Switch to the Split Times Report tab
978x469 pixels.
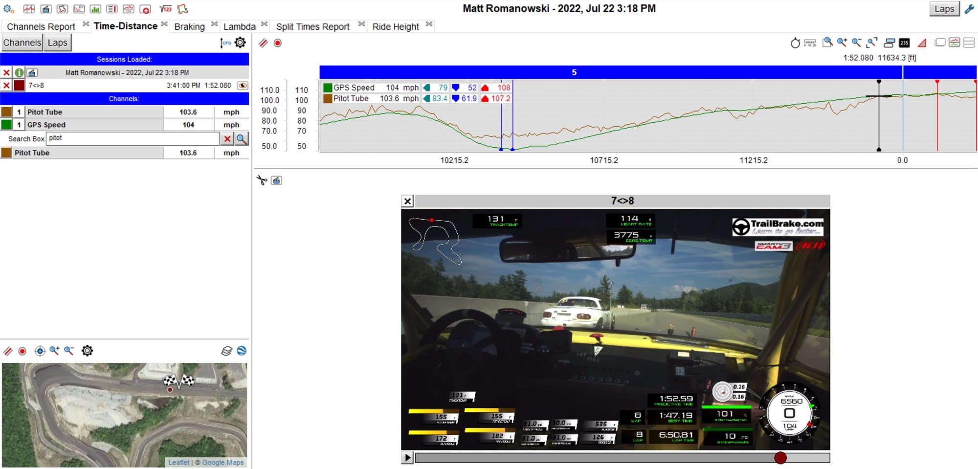[x=312, y=26]
